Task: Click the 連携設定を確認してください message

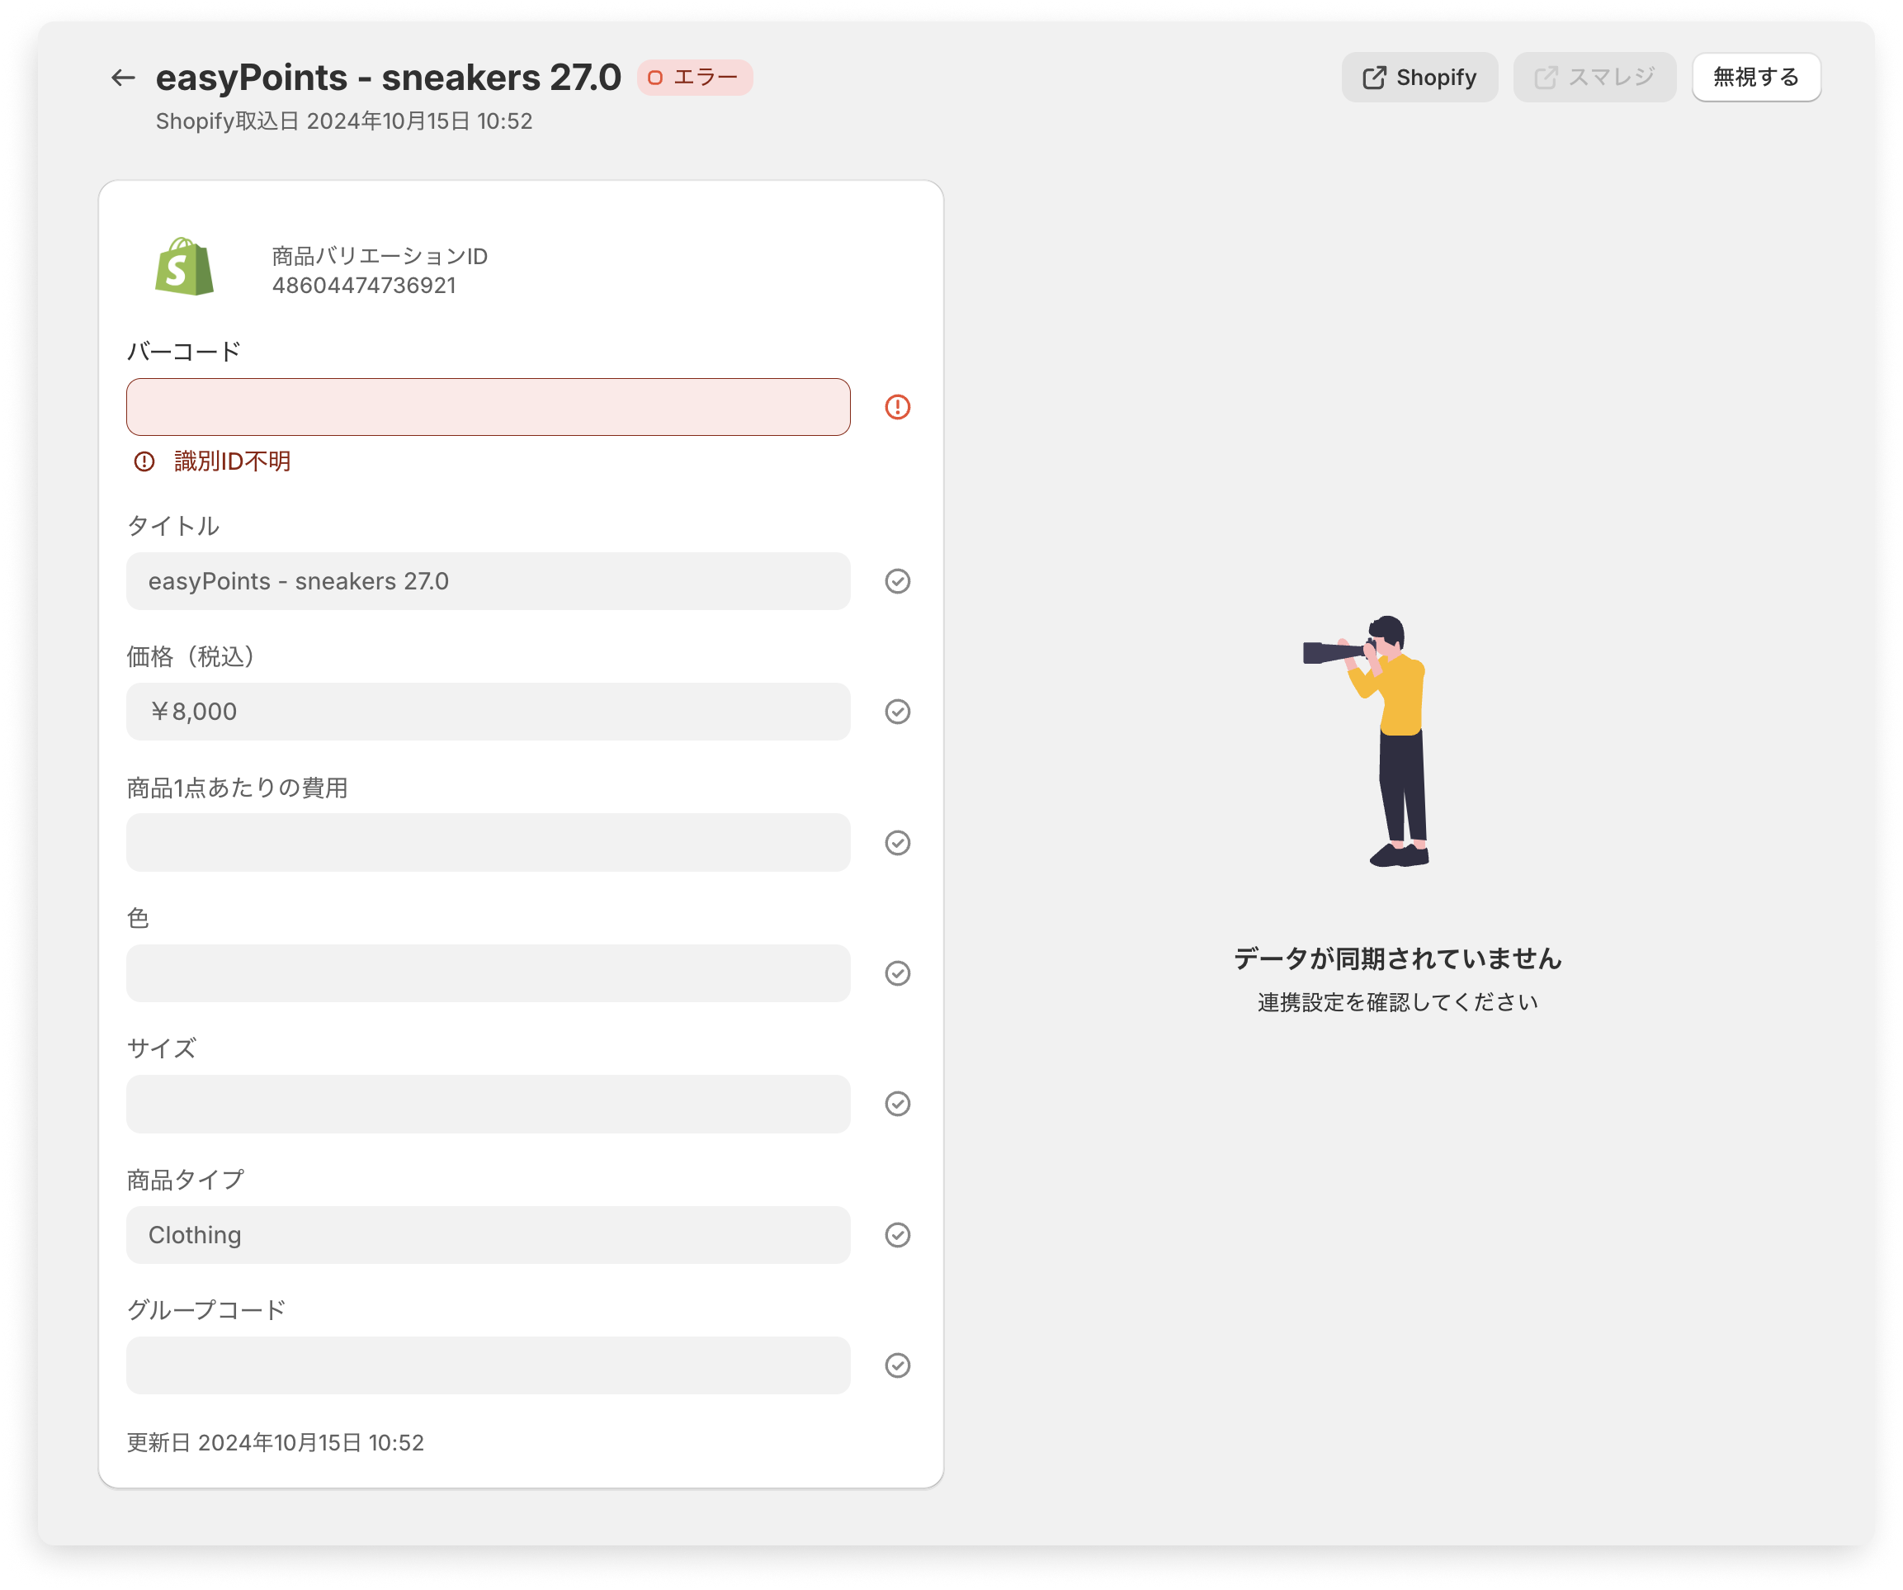Action: [x=1397, y=1001]
